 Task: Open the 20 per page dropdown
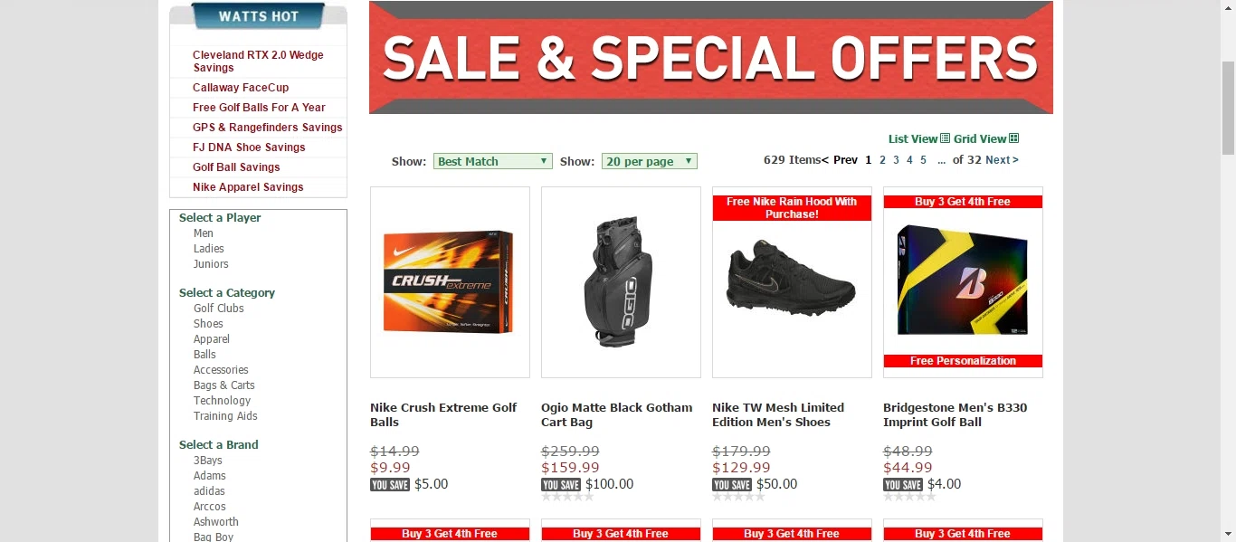(x=649, y=161)
